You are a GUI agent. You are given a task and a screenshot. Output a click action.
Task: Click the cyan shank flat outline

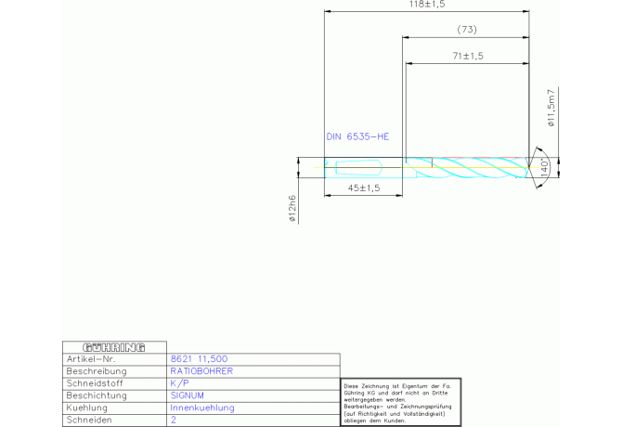pos(357,168)
